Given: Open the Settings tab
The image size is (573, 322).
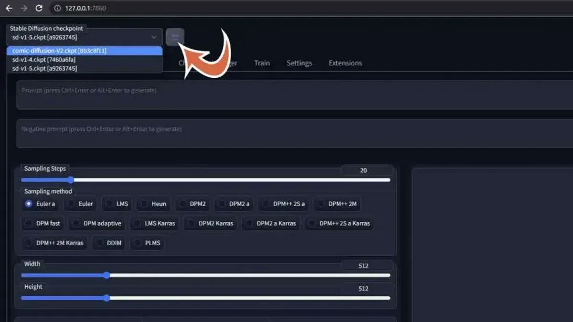Looking at the screenshot, I should coord(299,63).
